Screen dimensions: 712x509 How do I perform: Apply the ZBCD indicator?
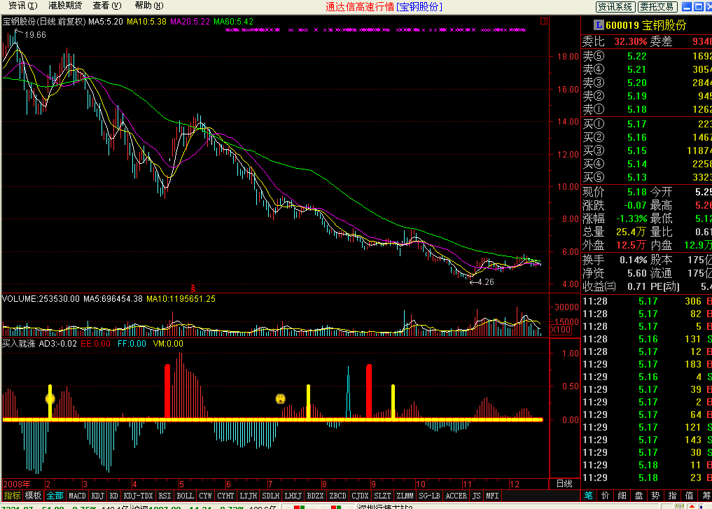click(x=337, y=496)
